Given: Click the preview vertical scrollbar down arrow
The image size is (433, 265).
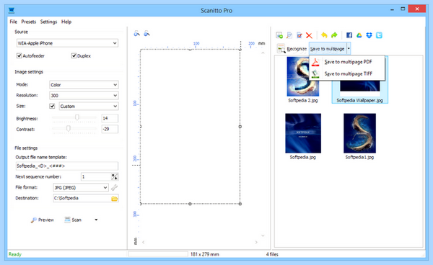Looking at the screenshot, I should click(x=263, y=235).
